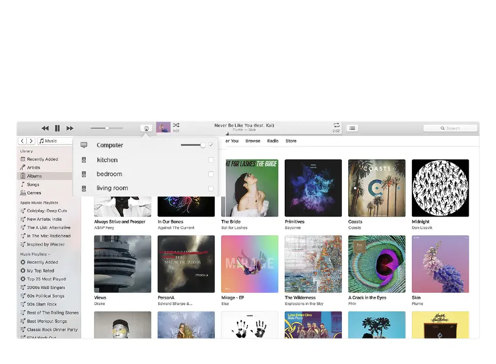Image resolution: width=496 pixels, height=364 pixels.
Task: Skip back to the previous track
Action: pyautogui.click(x=45, y=128)
